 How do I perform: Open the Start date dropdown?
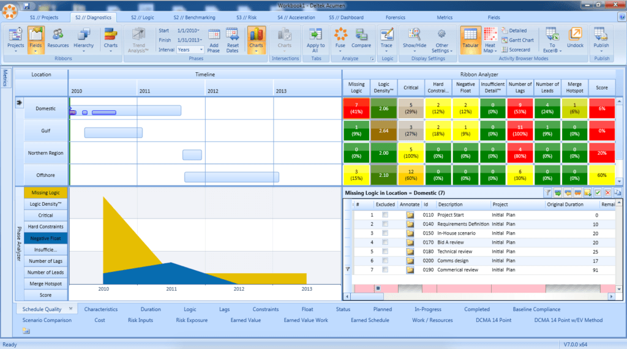[x=198, y=31]
